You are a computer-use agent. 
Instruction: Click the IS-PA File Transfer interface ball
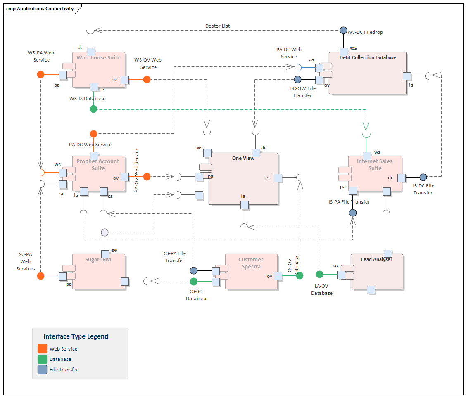click(352, 213)
